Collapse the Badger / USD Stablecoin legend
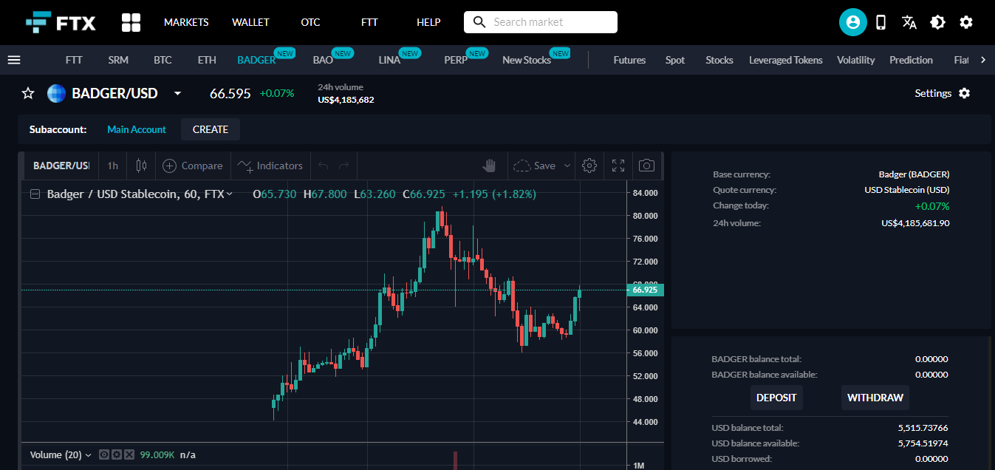The width and height of the screenshot is (995, 470). coord(35,194)
